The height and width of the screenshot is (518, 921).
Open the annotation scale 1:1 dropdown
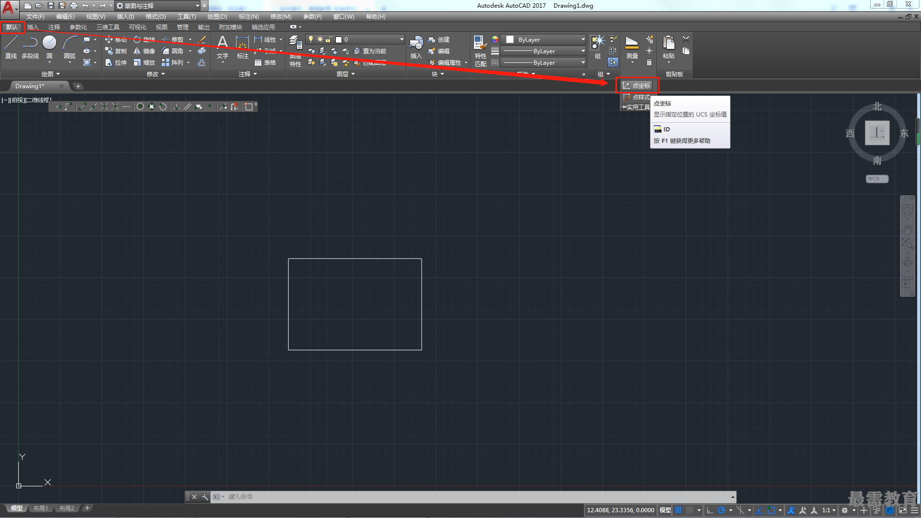(x=829, y=510)
